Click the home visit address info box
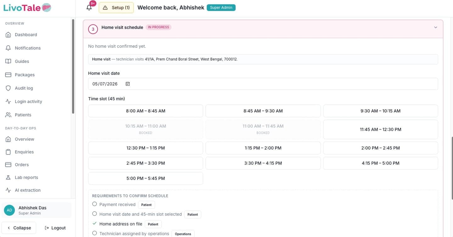Viewport: 453px width, 237px height. click(x=263, y=59)
